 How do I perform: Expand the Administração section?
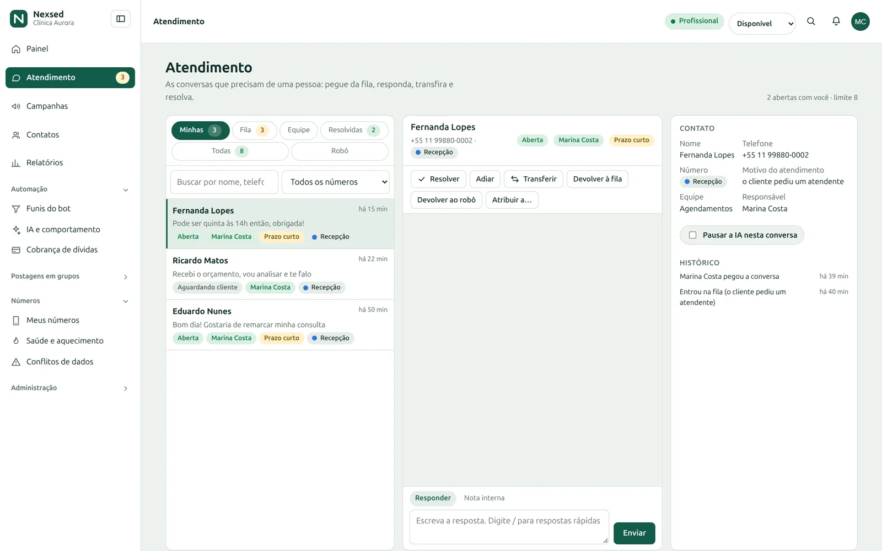click(71, 388)
